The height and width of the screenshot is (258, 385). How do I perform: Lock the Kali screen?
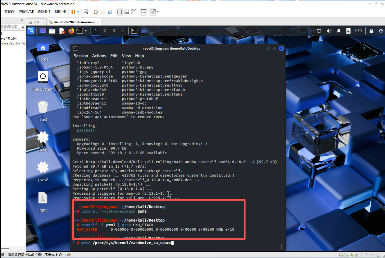(x=371, y=31)
